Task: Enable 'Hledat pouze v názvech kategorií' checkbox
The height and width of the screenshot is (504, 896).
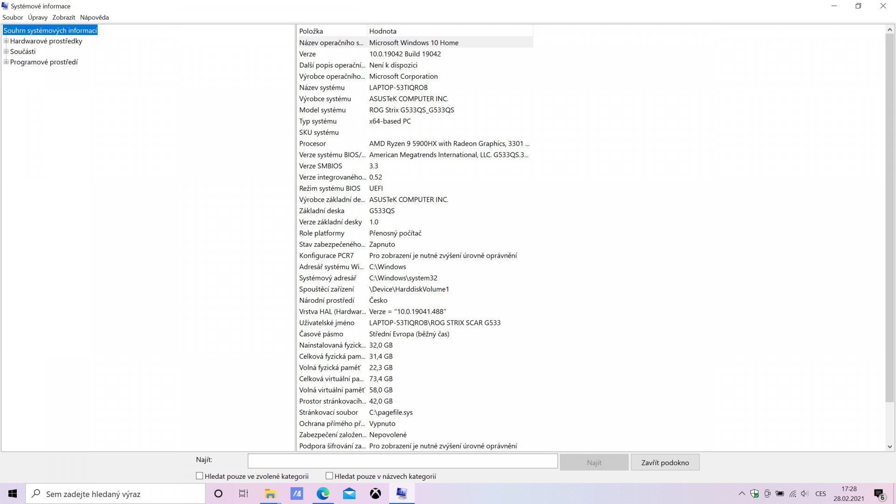Action: tap(329, 476)
